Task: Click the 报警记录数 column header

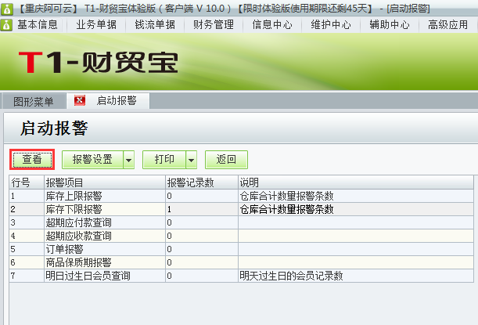Action: (202, 182)
